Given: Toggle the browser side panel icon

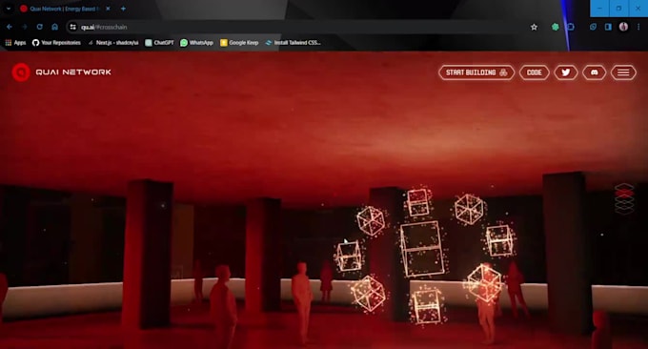Looking at the screenshot, I should [x=608, y=27].
